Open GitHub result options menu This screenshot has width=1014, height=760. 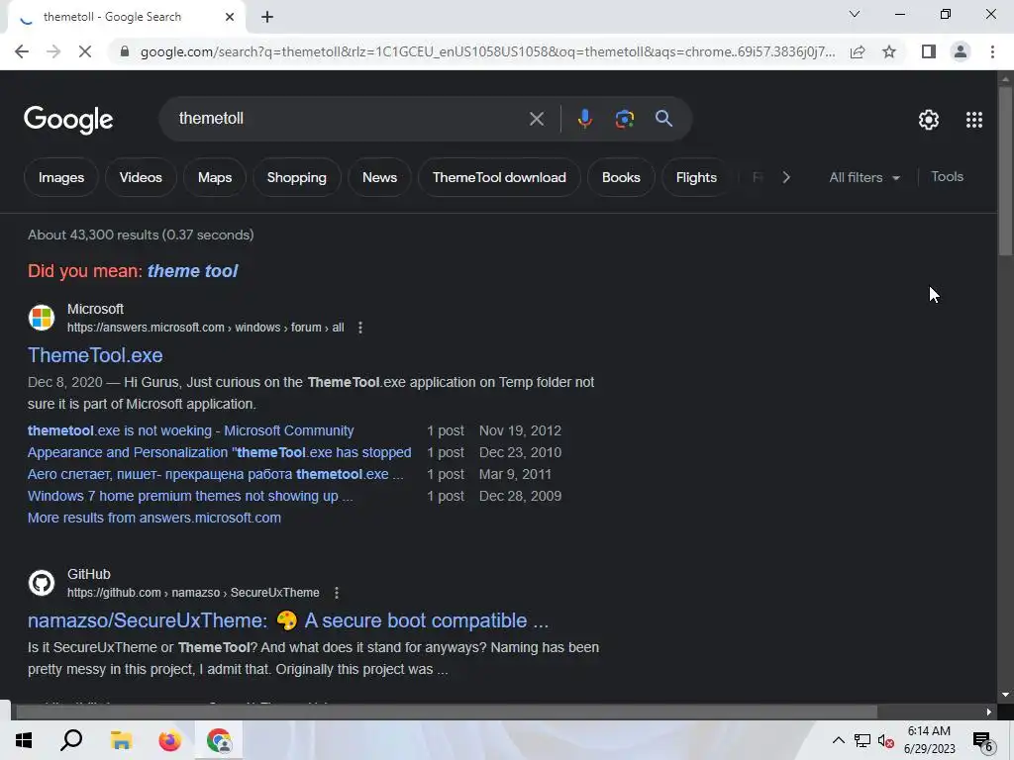click(x=337, y=593)
